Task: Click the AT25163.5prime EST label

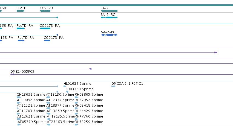Action: click(61, 122)
